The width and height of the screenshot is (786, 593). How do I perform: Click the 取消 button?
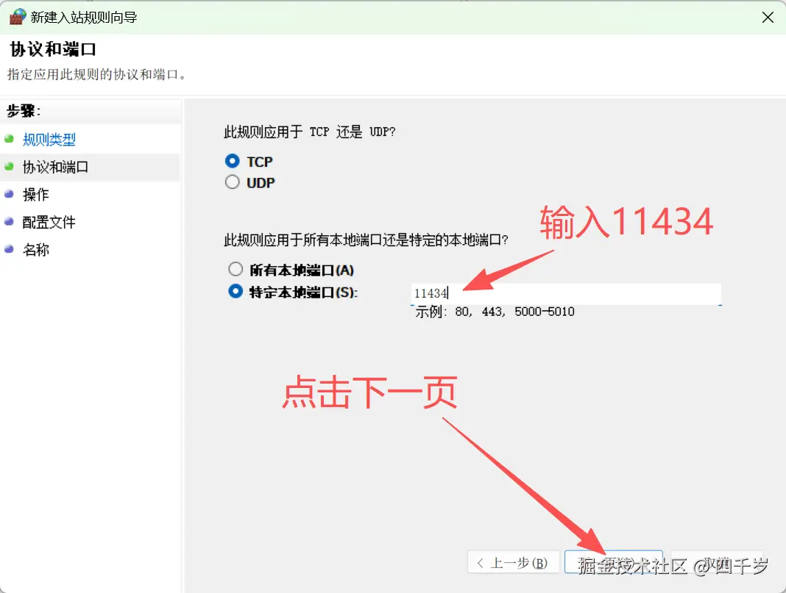pos(716,562)
